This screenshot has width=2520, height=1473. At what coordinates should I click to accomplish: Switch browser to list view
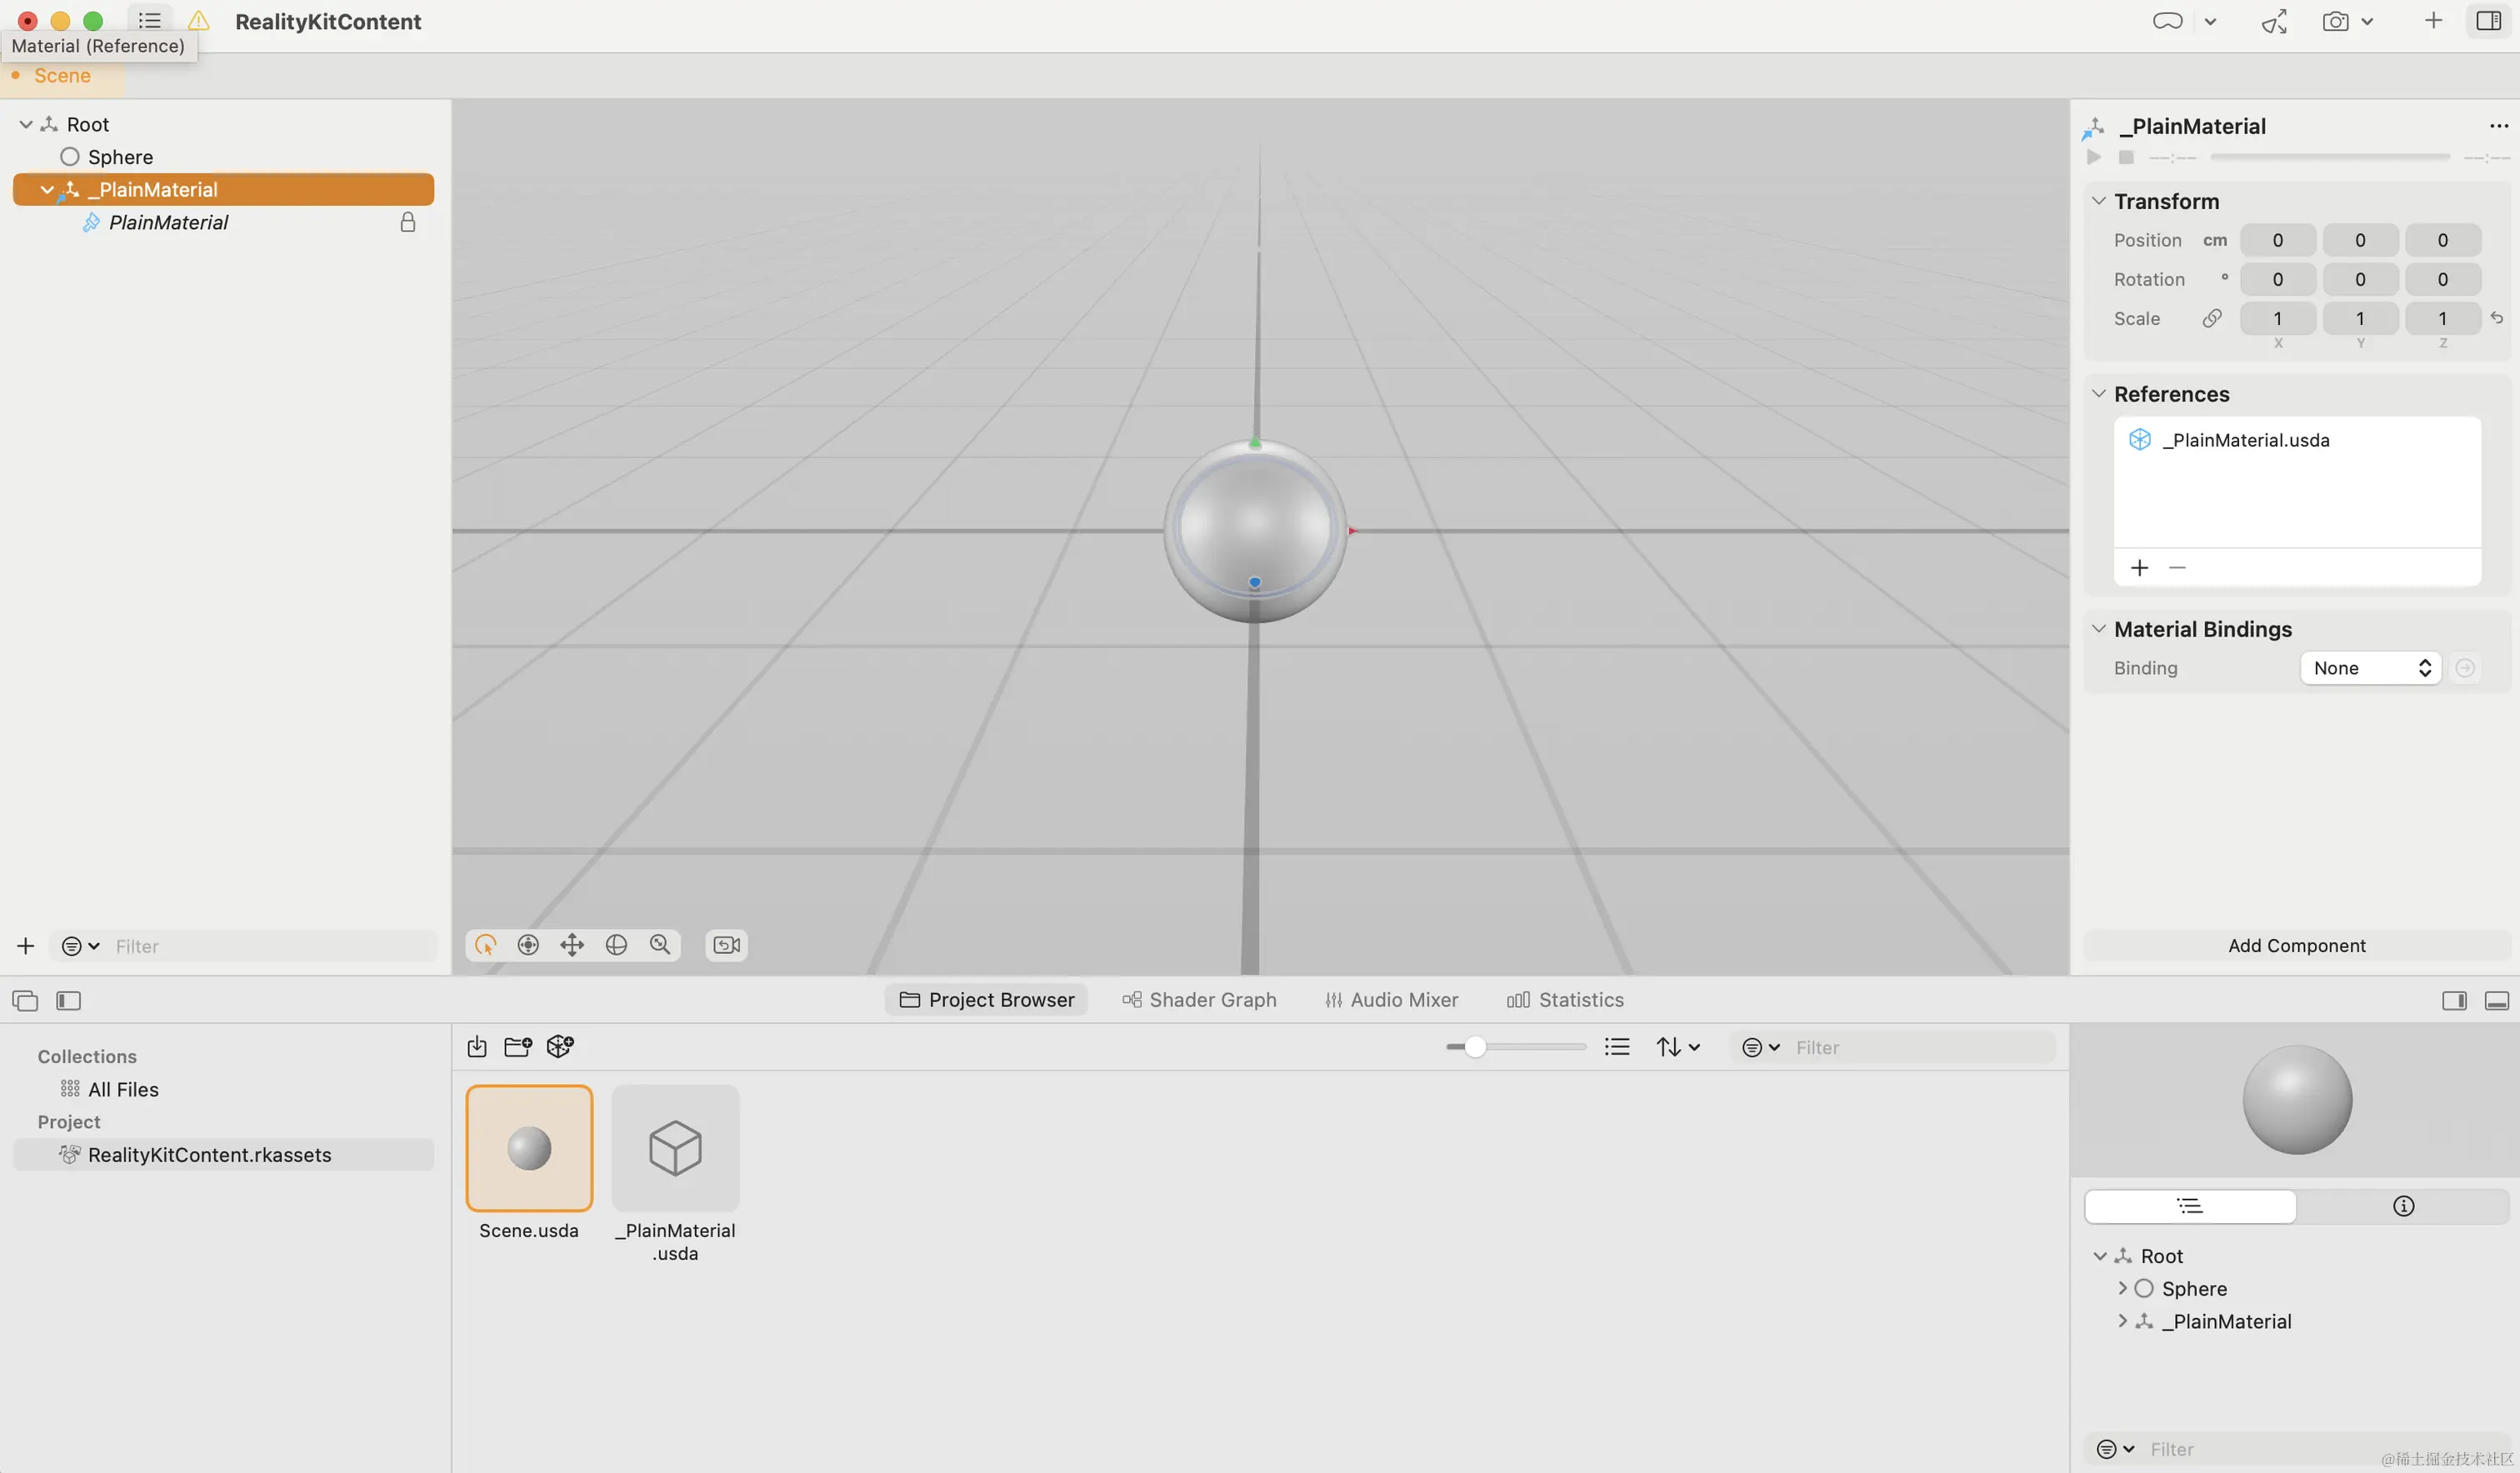coord(1617,1047)
